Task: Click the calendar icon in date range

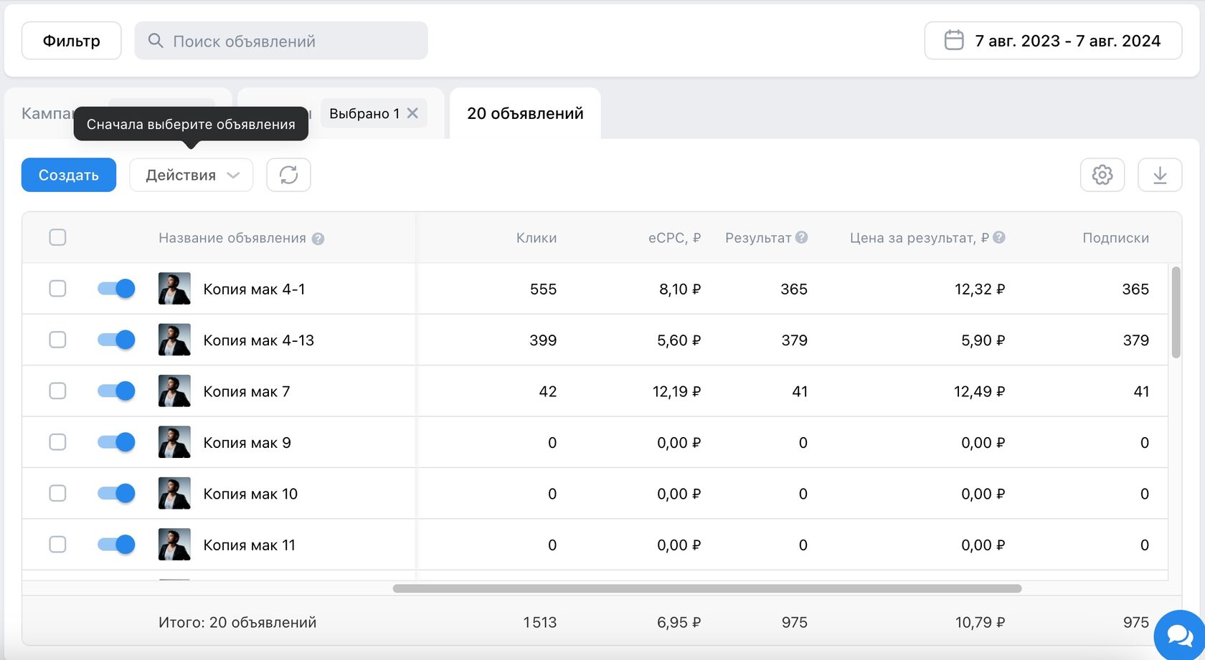Action: (954, 40)
